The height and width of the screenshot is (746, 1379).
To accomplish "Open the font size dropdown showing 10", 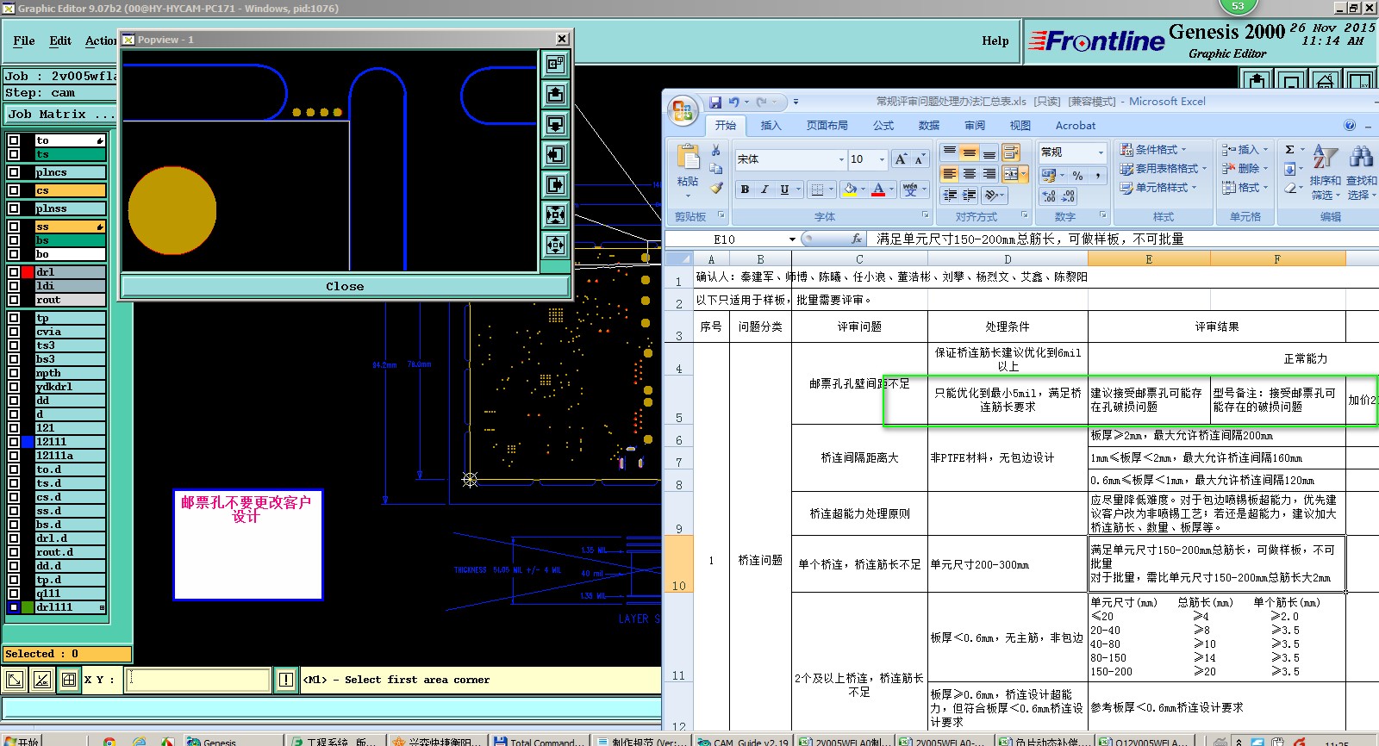I will pos(881,159).
